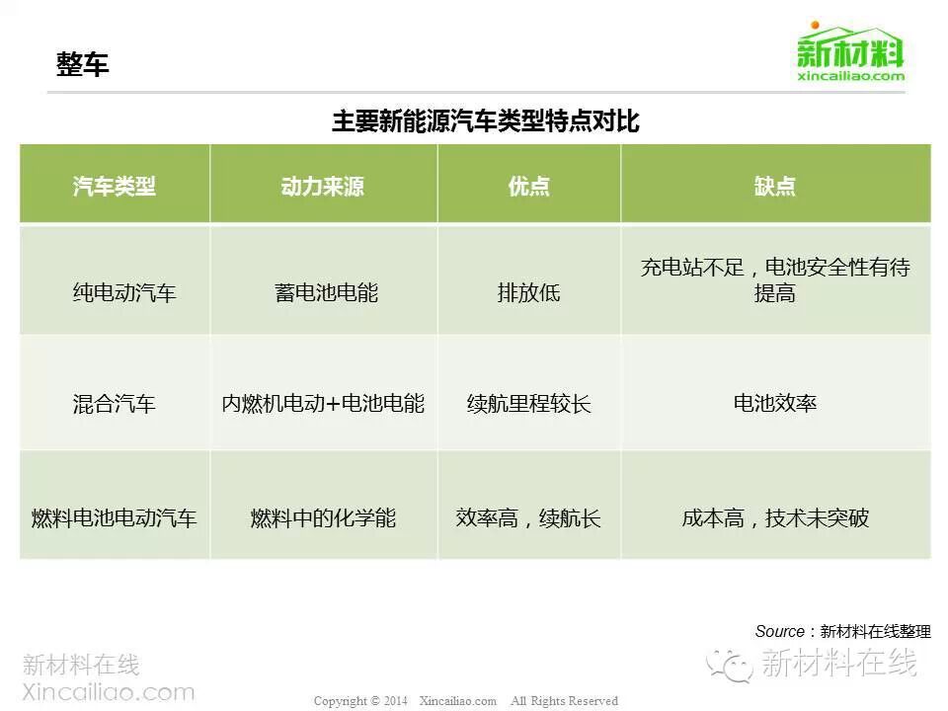
Task: Select the 燃料中的化学能 cell
Action: (x=324, y=505)
